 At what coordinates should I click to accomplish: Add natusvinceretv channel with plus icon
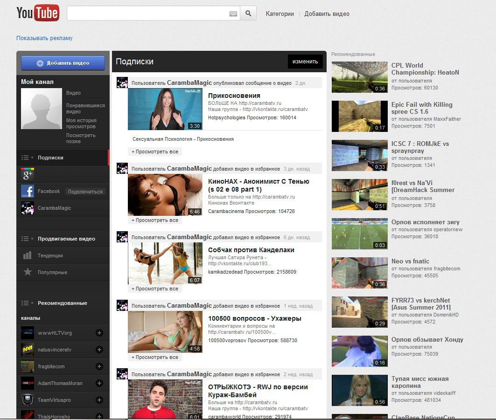99,350
